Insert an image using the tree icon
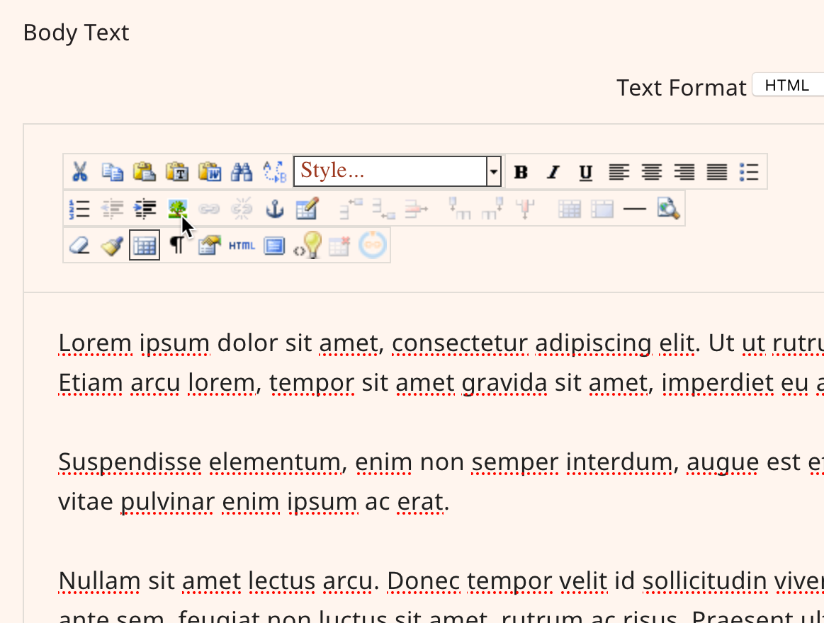Screen dimensions: 824x623 [x=177, y=209]
